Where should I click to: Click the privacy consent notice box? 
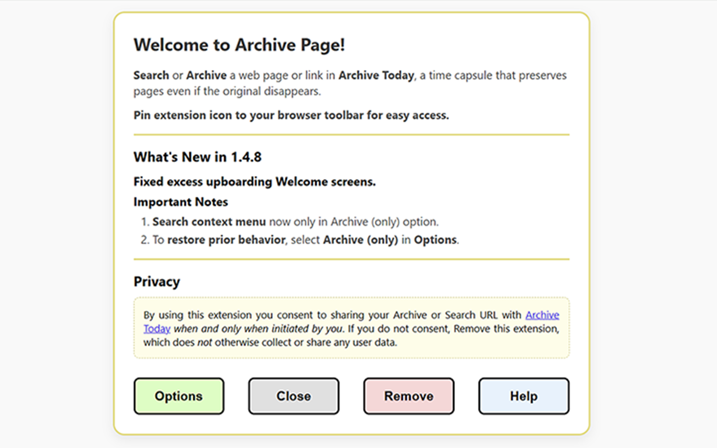[351, 329]
